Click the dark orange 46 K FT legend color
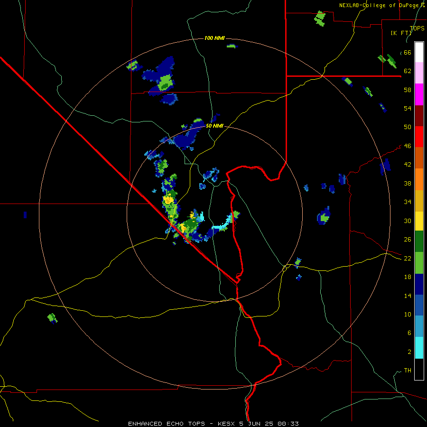This screenshot has height=427, width=427. [x=419, y=158]
